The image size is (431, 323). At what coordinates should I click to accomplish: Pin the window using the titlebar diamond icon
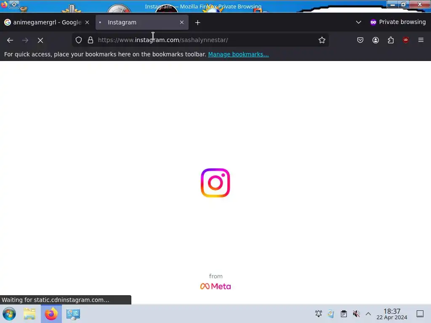pyautogui.click(x=14, y=4)
